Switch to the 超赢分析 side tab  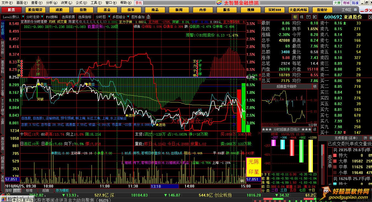click(x=2, y=162)
